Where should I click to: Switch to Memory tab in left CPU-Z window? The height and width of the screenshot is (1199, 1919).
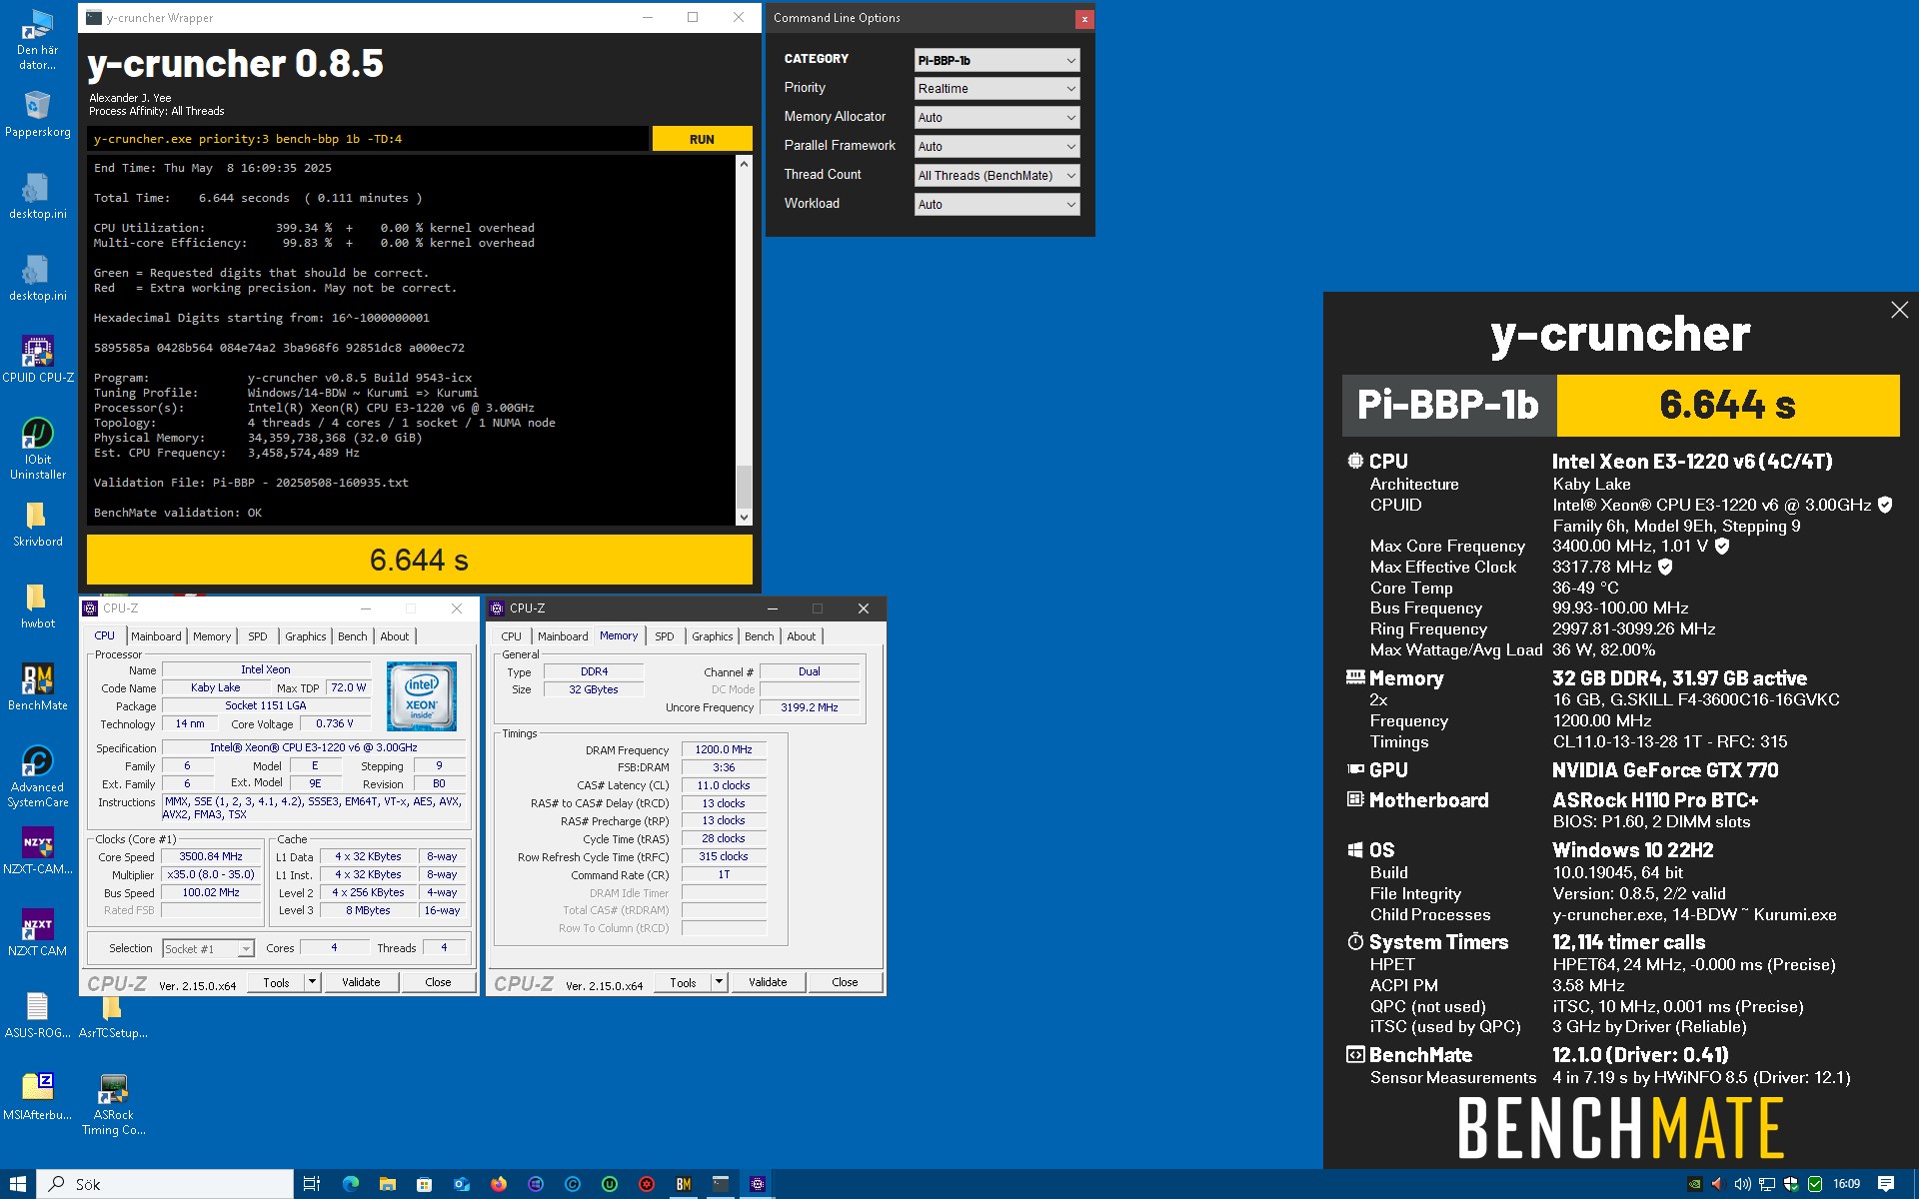212,636
